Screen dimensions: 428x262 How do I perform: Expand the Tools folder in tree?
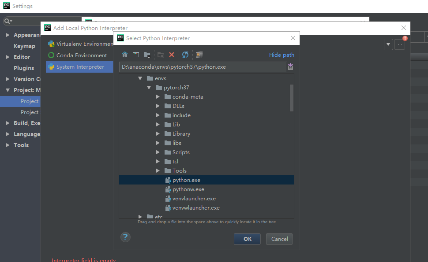click(x=158, y=171)
